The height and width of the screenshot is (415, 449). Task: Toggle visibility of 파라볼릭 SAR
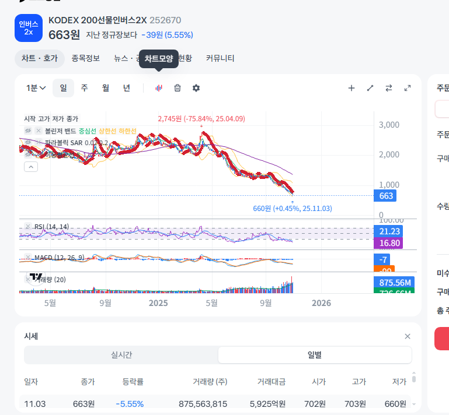[x=28, y=142]
